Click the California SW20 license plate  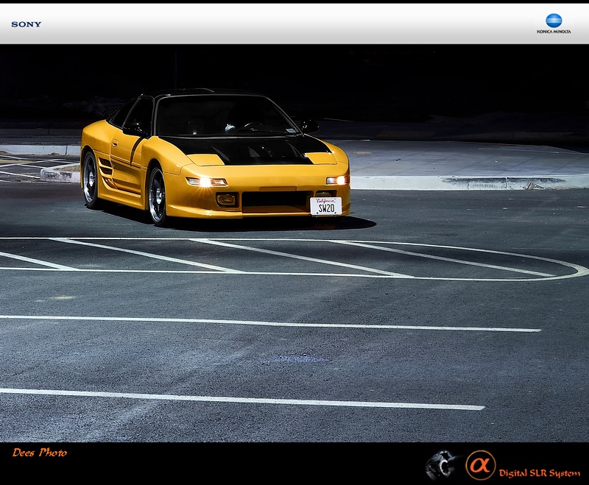click(x=325, y=206)
